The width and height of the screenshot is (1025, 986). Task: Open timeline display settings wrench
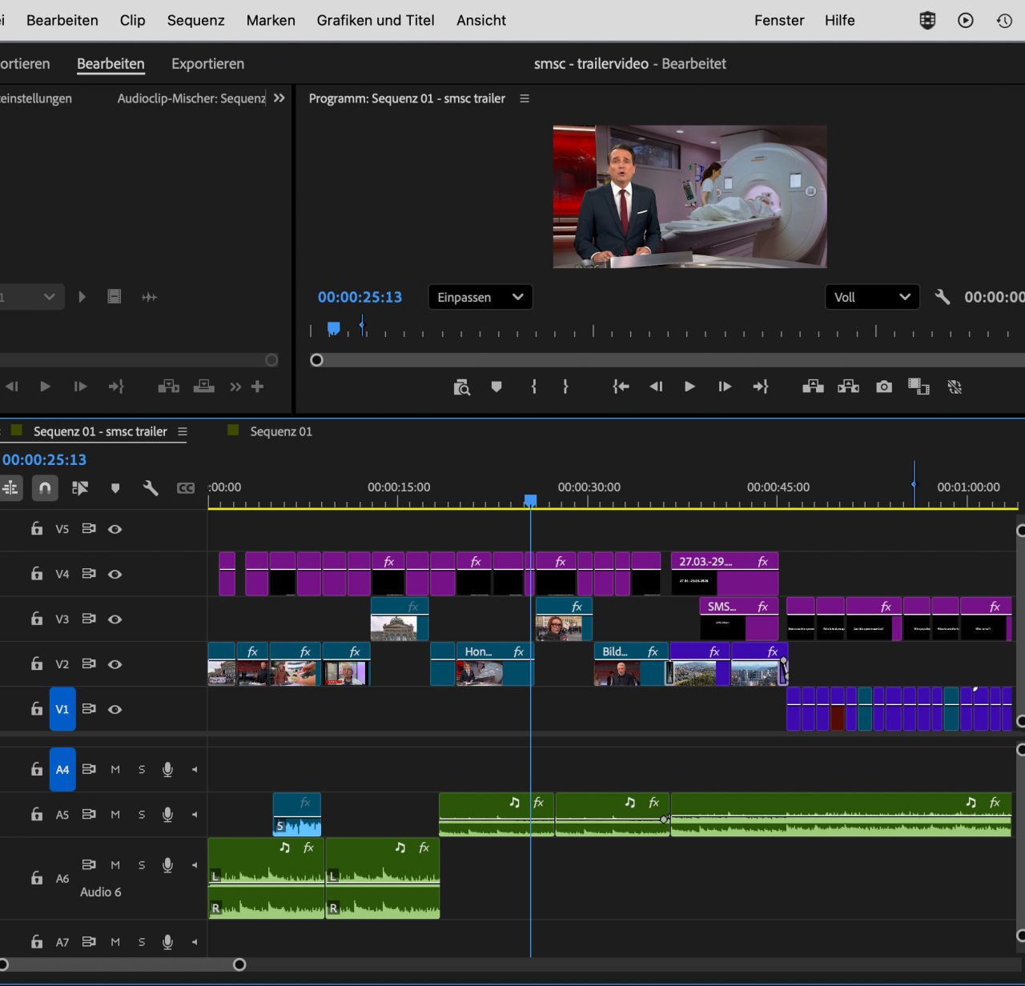point(150,487)
